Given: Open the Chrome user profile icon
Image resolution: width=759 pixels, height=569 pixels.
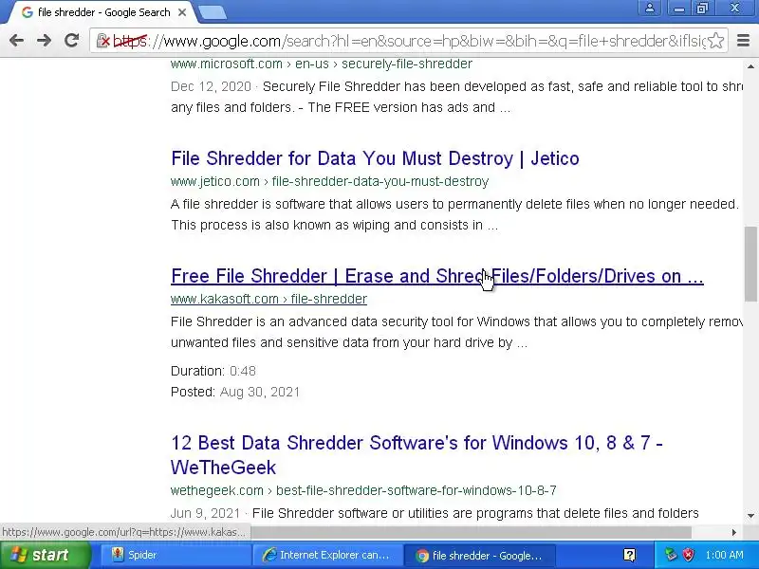Looking at the screenshot, I should point(650,8).
